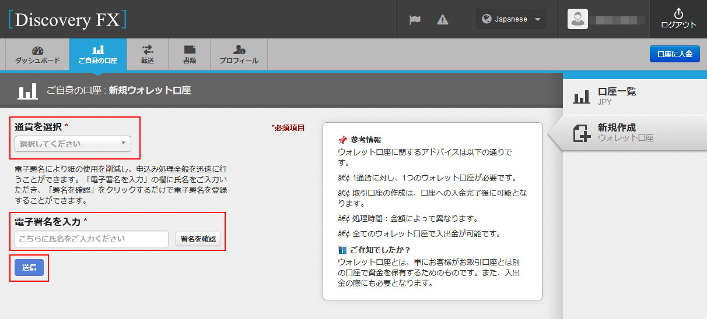Click the ログアウト power button

678,19
